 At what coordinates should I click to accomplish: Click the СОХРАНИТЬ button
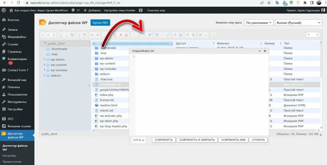pyautogui.click(x=164, y=140)
